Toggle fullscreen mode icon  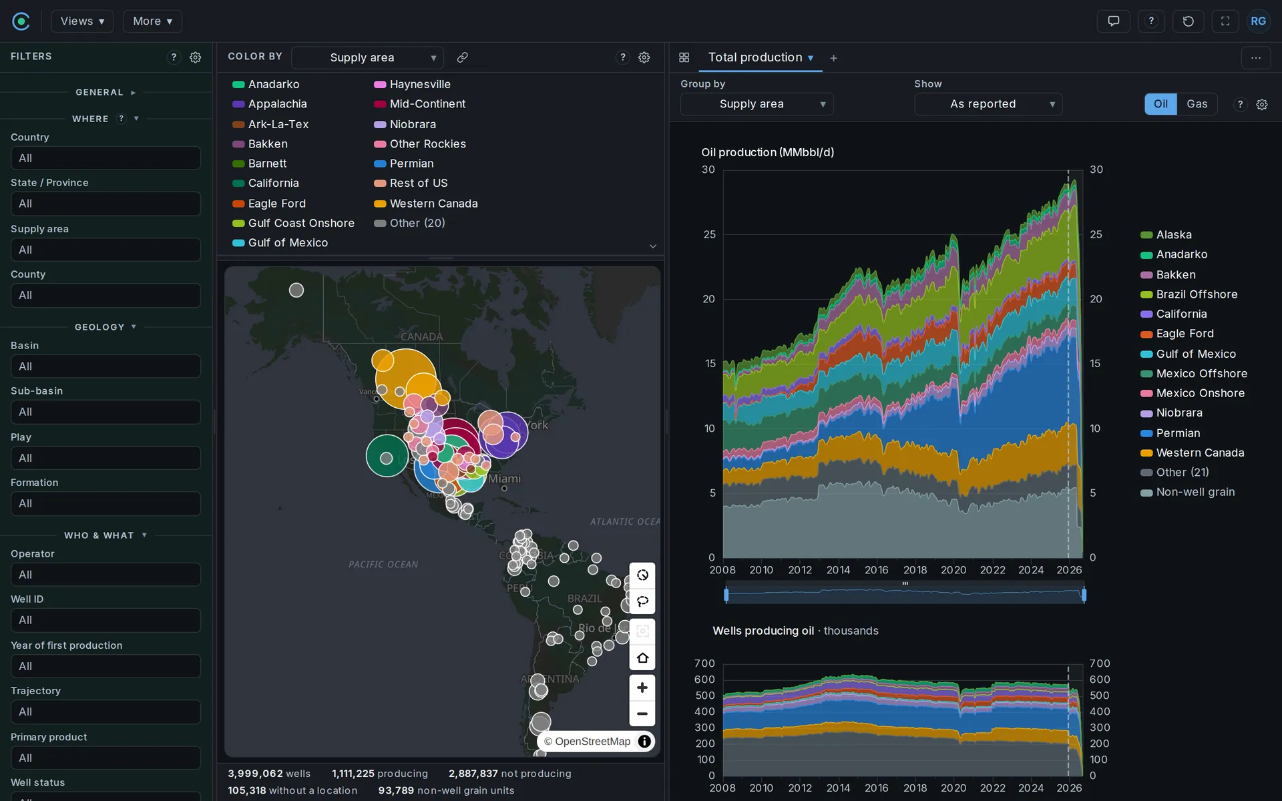point(1225,21)
